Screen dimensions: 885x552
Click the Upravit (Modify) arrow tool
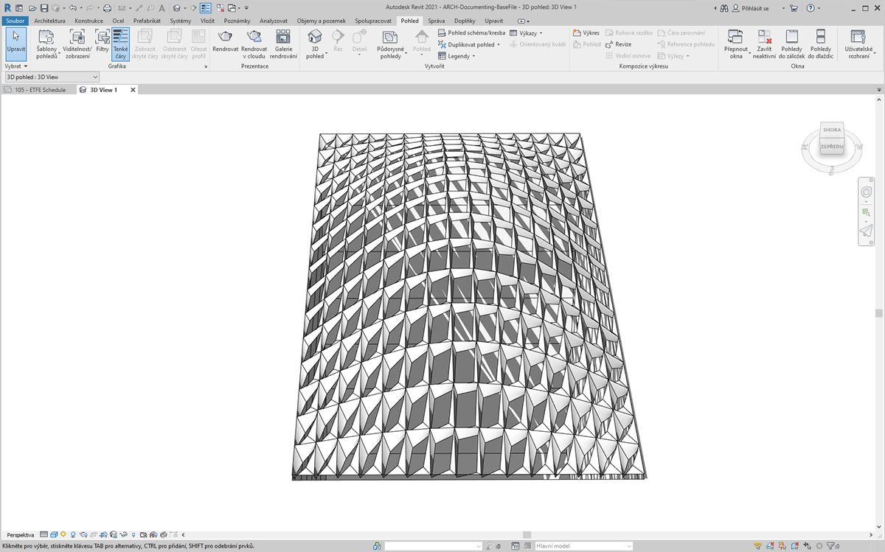(x=15, y=44)
